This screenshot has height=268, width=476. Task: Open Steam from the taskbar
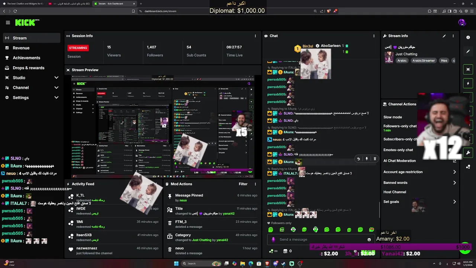[283, 264]
